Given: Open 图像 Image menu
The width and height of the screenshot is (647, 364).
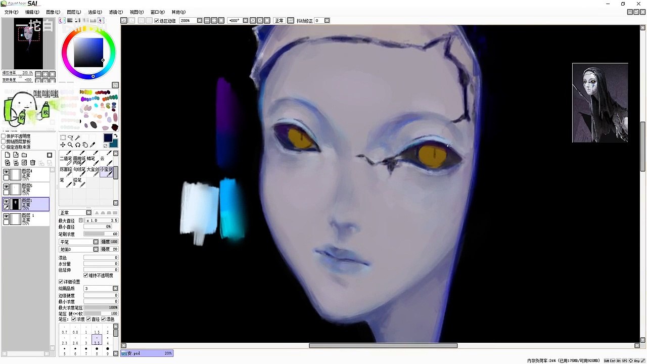Looking at the screenshot, I should click(53, 12).
